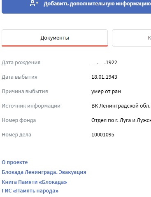Click "Добавить дополнительную информацию" button
The height and width of the screenshot is (197, 151).
pyautogui.click(x=76, y=7)
